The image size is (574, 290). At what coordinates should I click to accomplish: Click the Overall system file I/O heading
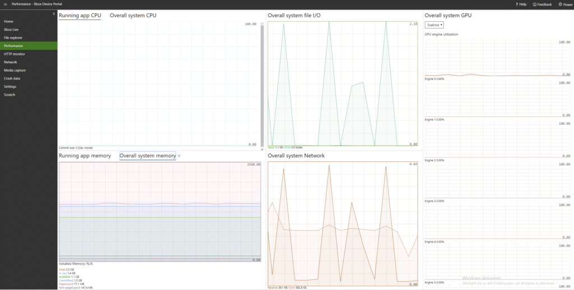294,15
